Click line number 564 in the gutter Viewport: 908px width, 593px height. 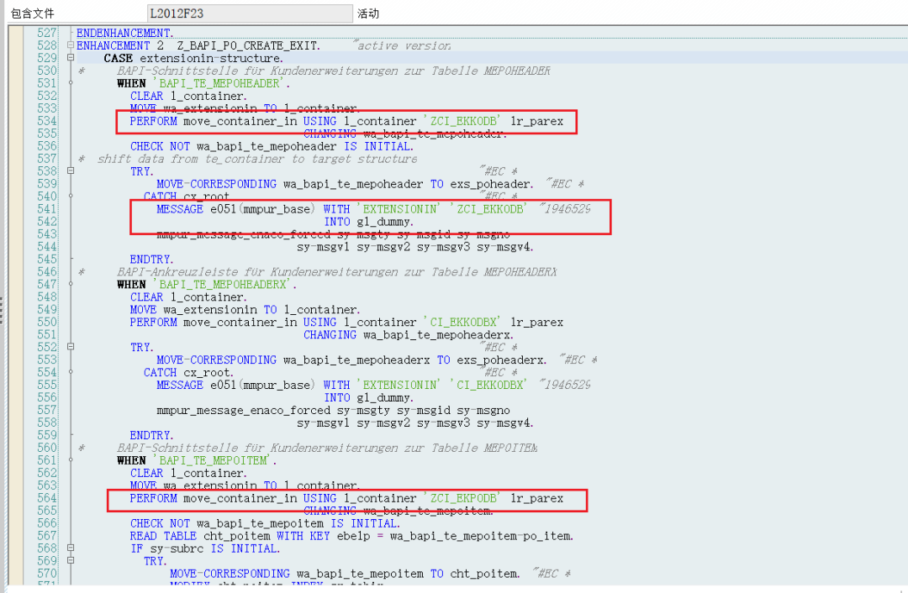(47, 498)
